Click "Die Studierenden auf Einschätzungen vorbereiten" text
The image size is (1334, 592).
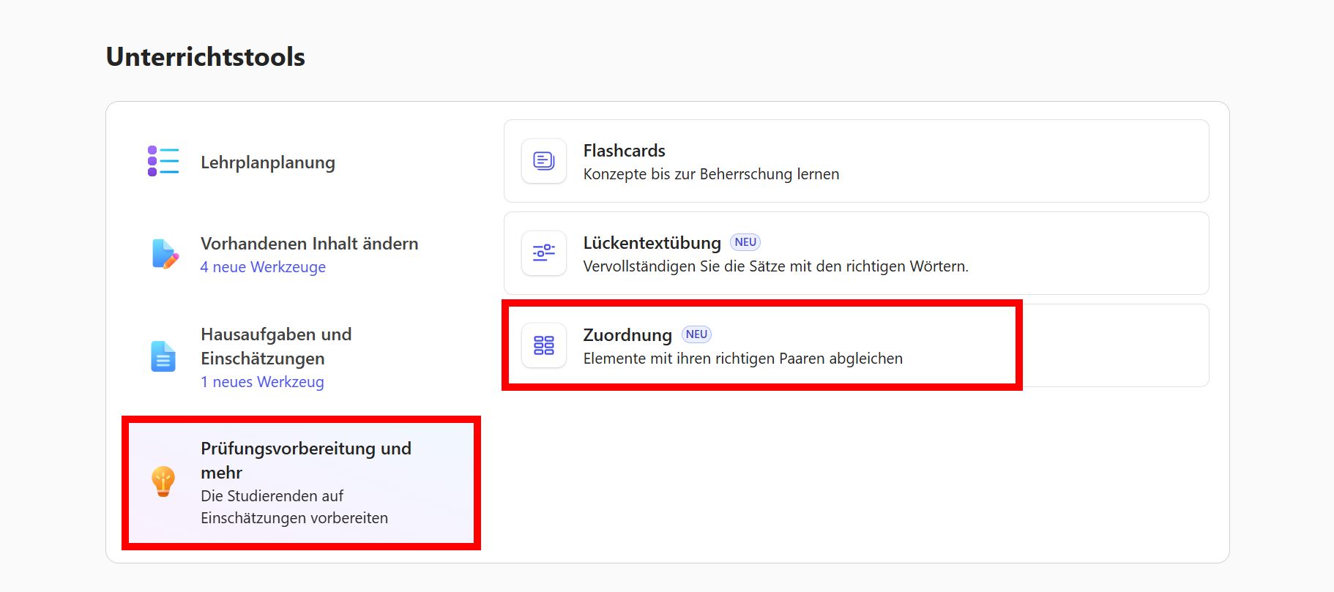click(294, 506)
